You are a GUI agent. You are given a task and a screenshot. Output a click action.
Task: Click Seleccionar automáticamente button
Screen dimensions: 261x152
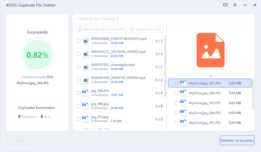tap(101, 29)
